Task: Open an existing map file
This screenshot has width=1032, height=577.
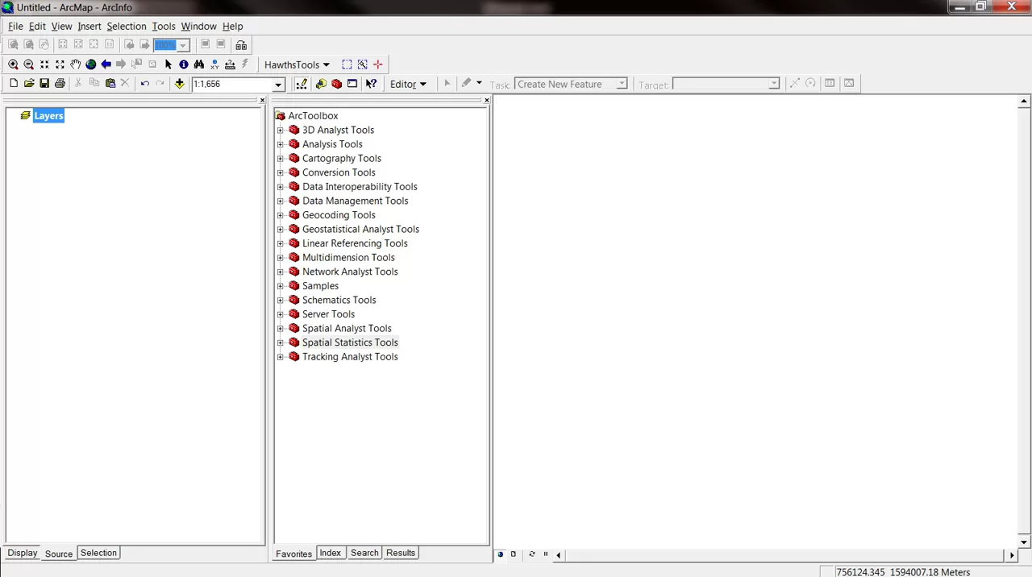Action: [29, 84]
